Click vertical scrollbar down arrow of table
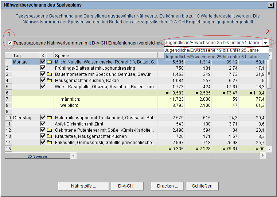This screenshot has width=277, height=197. (269, 150)
